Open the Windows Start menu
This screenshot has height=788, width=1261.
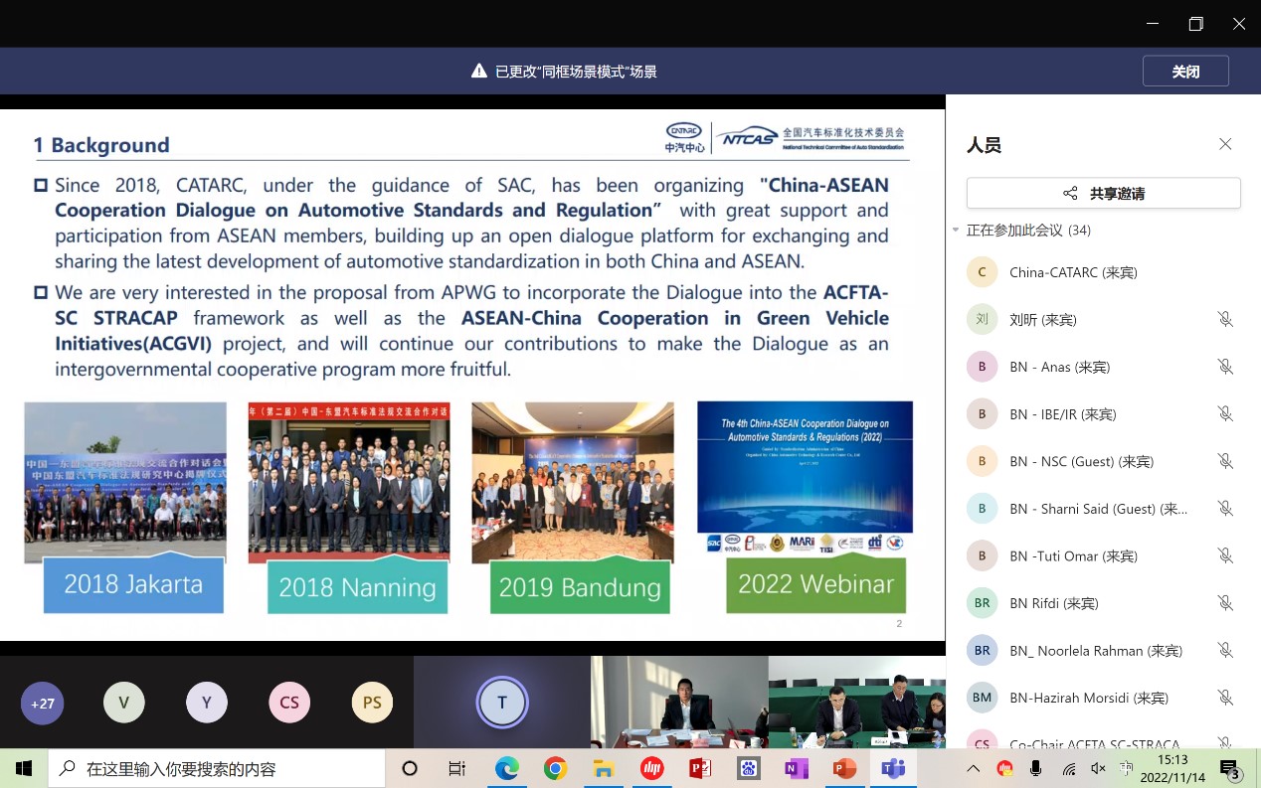23,768
